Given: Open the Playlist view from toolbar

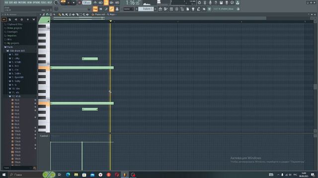Looking at the screenshot, I should (x=160, y=9).
